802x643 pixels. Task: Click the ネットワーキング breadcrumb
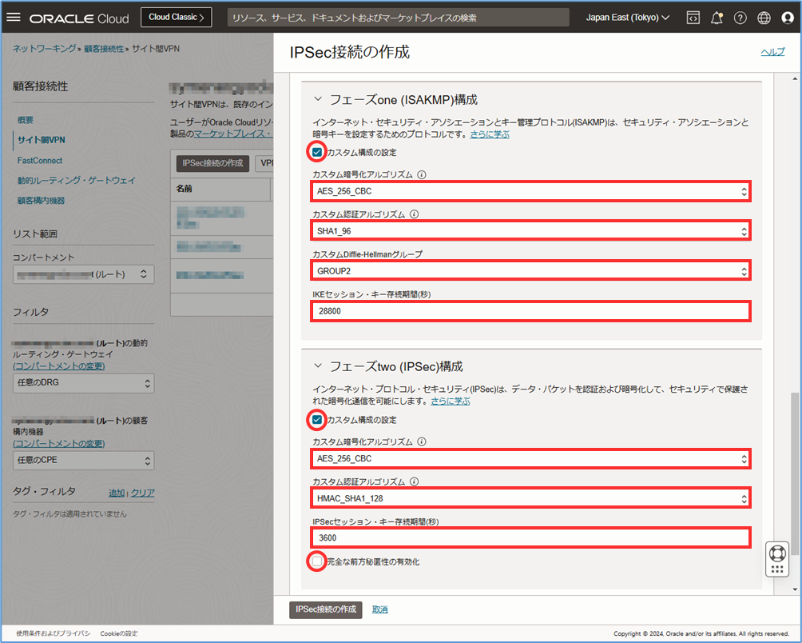[x=44, y=49]
